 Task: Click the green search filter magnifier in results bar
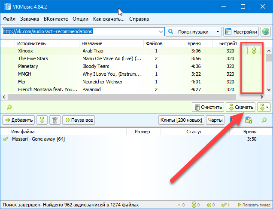[x=9, y=107]
